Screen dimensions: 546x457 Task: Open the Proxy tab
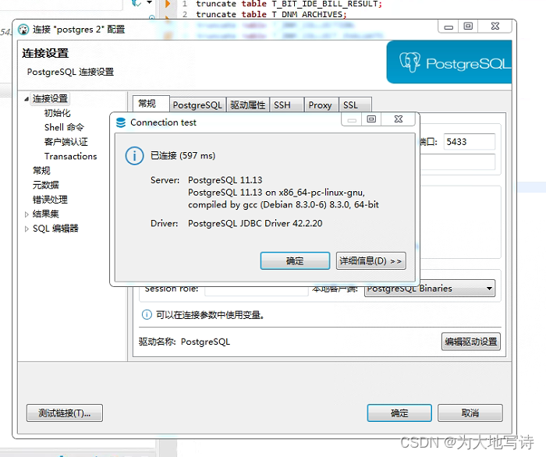click(x=321, y=105)
